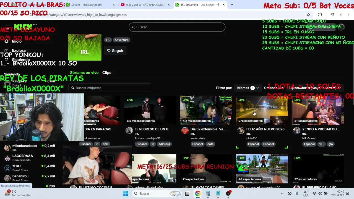Click the Buscar etiquetas tag search field
The height and width of the screenshot is (199, 354).
(110, 88)
